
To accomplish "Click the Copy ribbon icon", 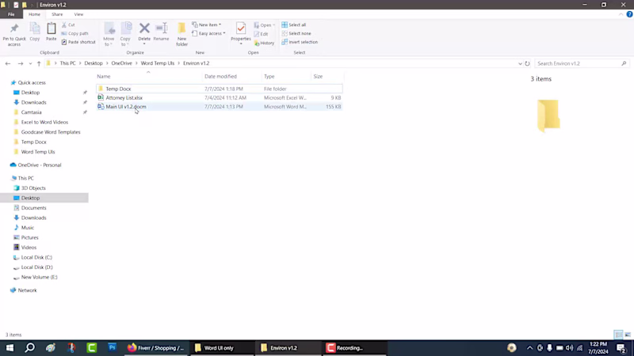I will pyautogui.click(x=35, y=32).
